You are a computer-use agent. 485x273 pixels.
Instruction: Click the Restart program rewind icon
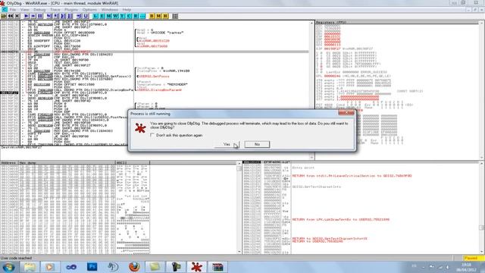click(11, 16)
